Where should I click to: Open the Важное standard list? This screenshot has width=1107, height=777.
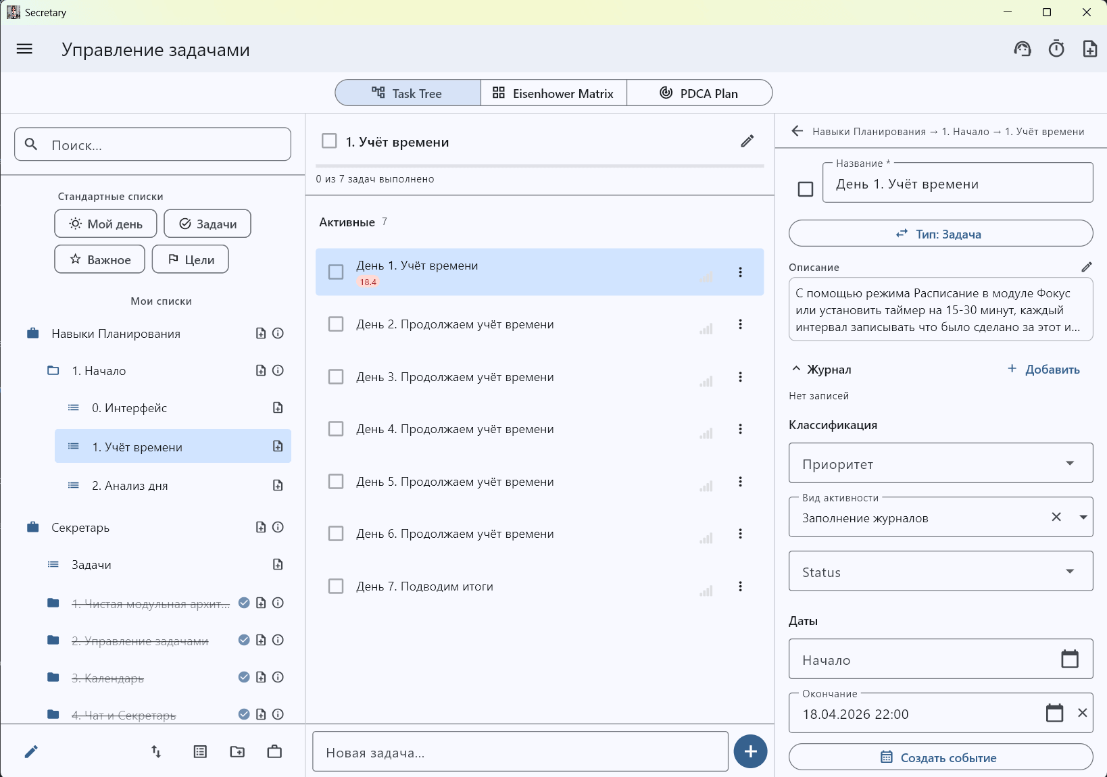point(99,259)
